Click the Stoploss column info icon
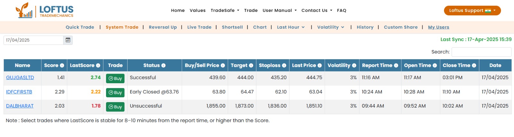Screen dimensions: 514x137 click(284, 65)
